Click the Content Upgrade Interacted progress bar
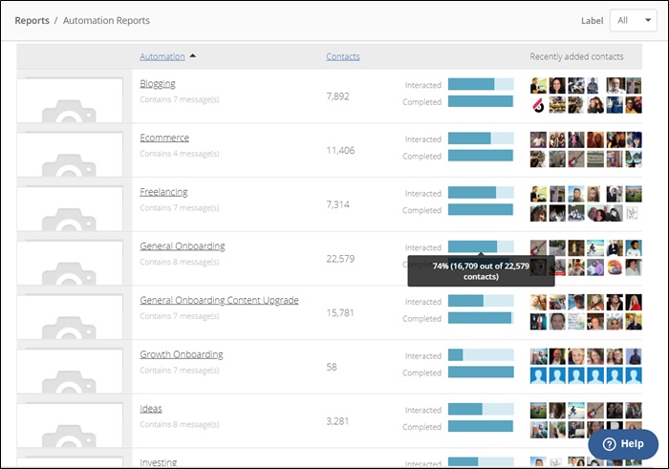The width and height of the screenshot is (669, 469). 481,301
